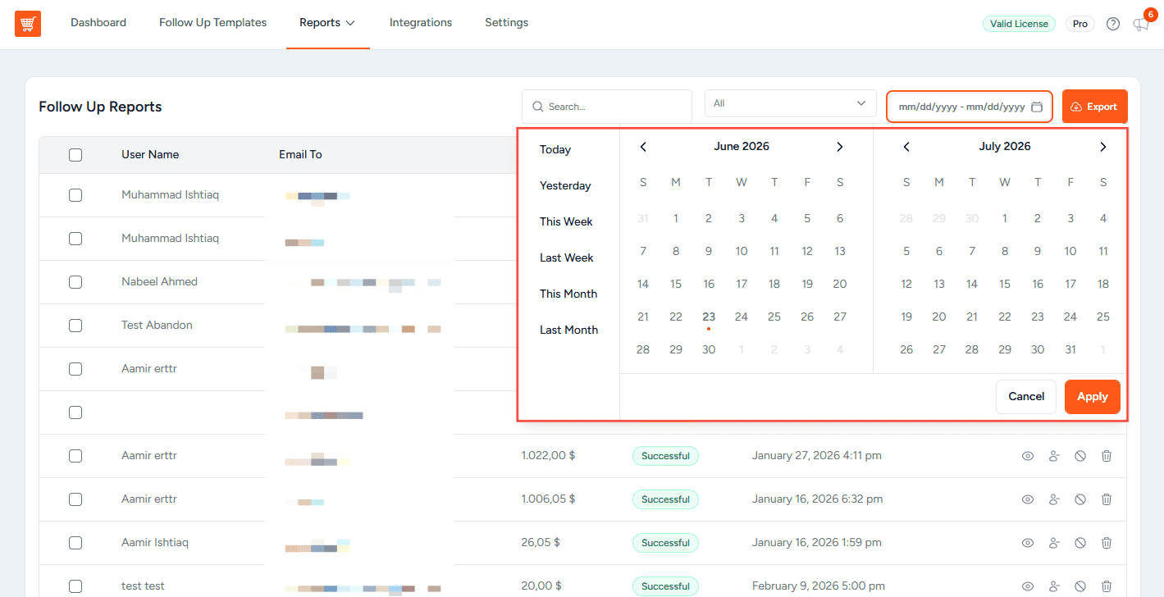
Task: Click the orange shopping cart logo
Action: click(x=28, y=24)
